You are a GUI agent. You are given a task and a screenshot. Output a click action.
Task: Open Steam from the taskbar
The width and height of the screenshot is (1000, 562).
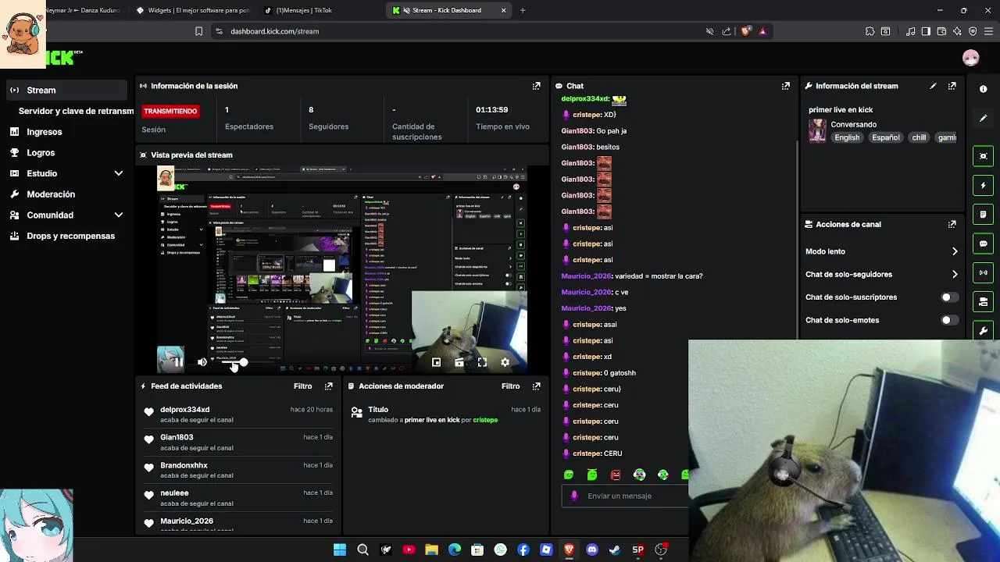pyautogui.click(x=615, y=550)
